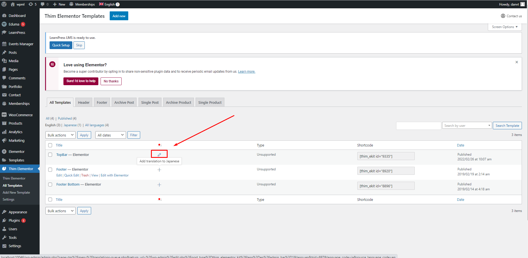Image resolution: width=528 pixels, height=258 pixels.
Task: Open the Search by user dropdown
Action: point(467,126)
